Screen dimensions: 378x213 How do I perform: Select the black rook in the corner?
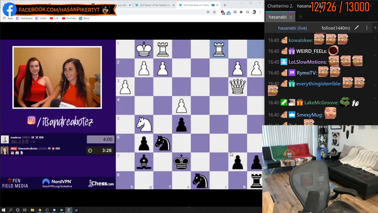[256, 181]
